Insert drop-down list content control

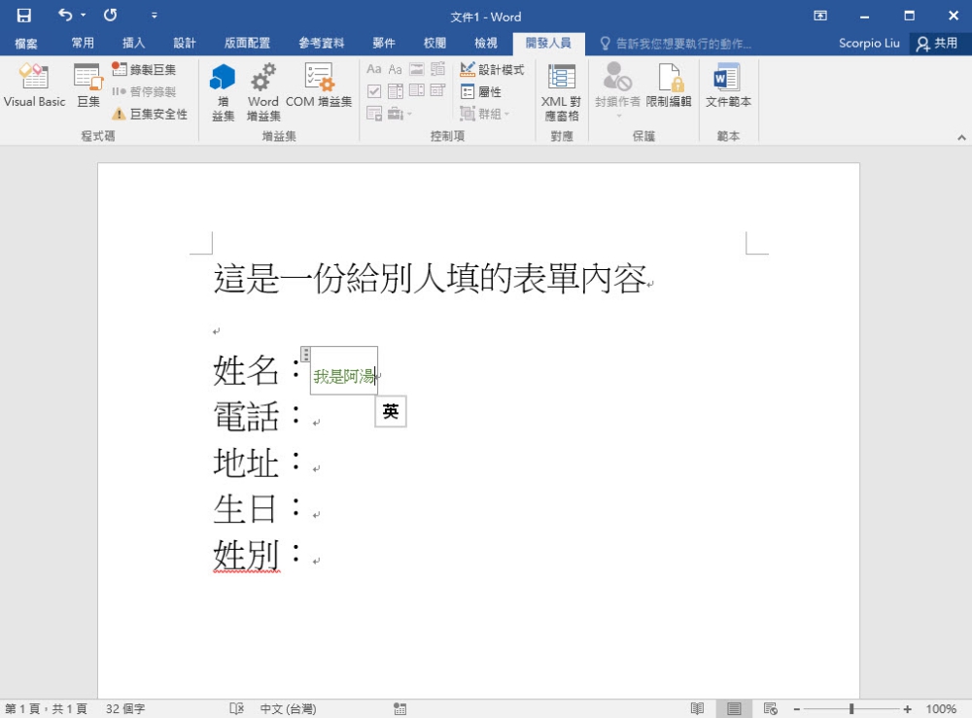click(x=417, y=91)
